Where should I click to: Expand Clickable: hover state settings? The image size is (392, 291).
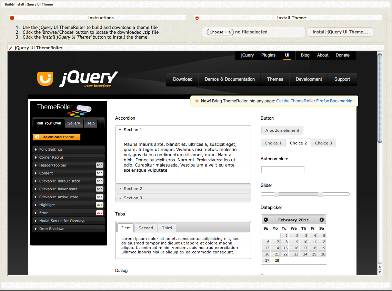point(69,189)
